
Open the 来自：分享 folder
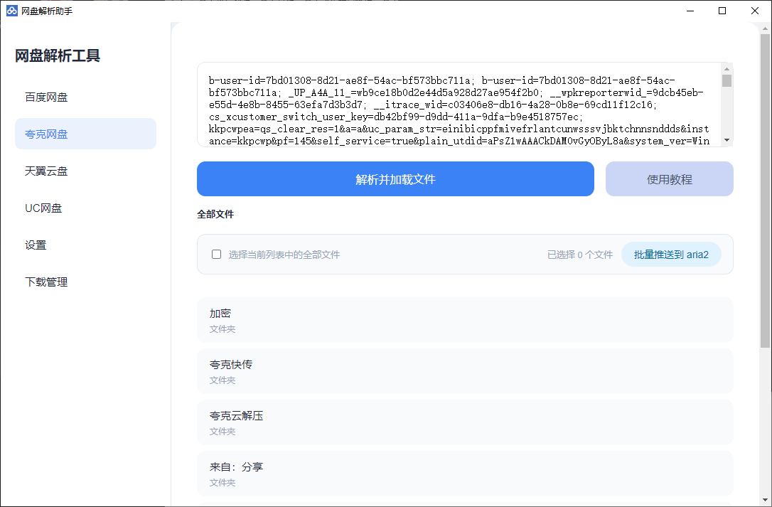coord(465,474)
